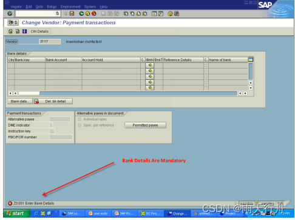Click the Bank data button
This screenshot has width=295, height=220.
click(x=20, y=101)
